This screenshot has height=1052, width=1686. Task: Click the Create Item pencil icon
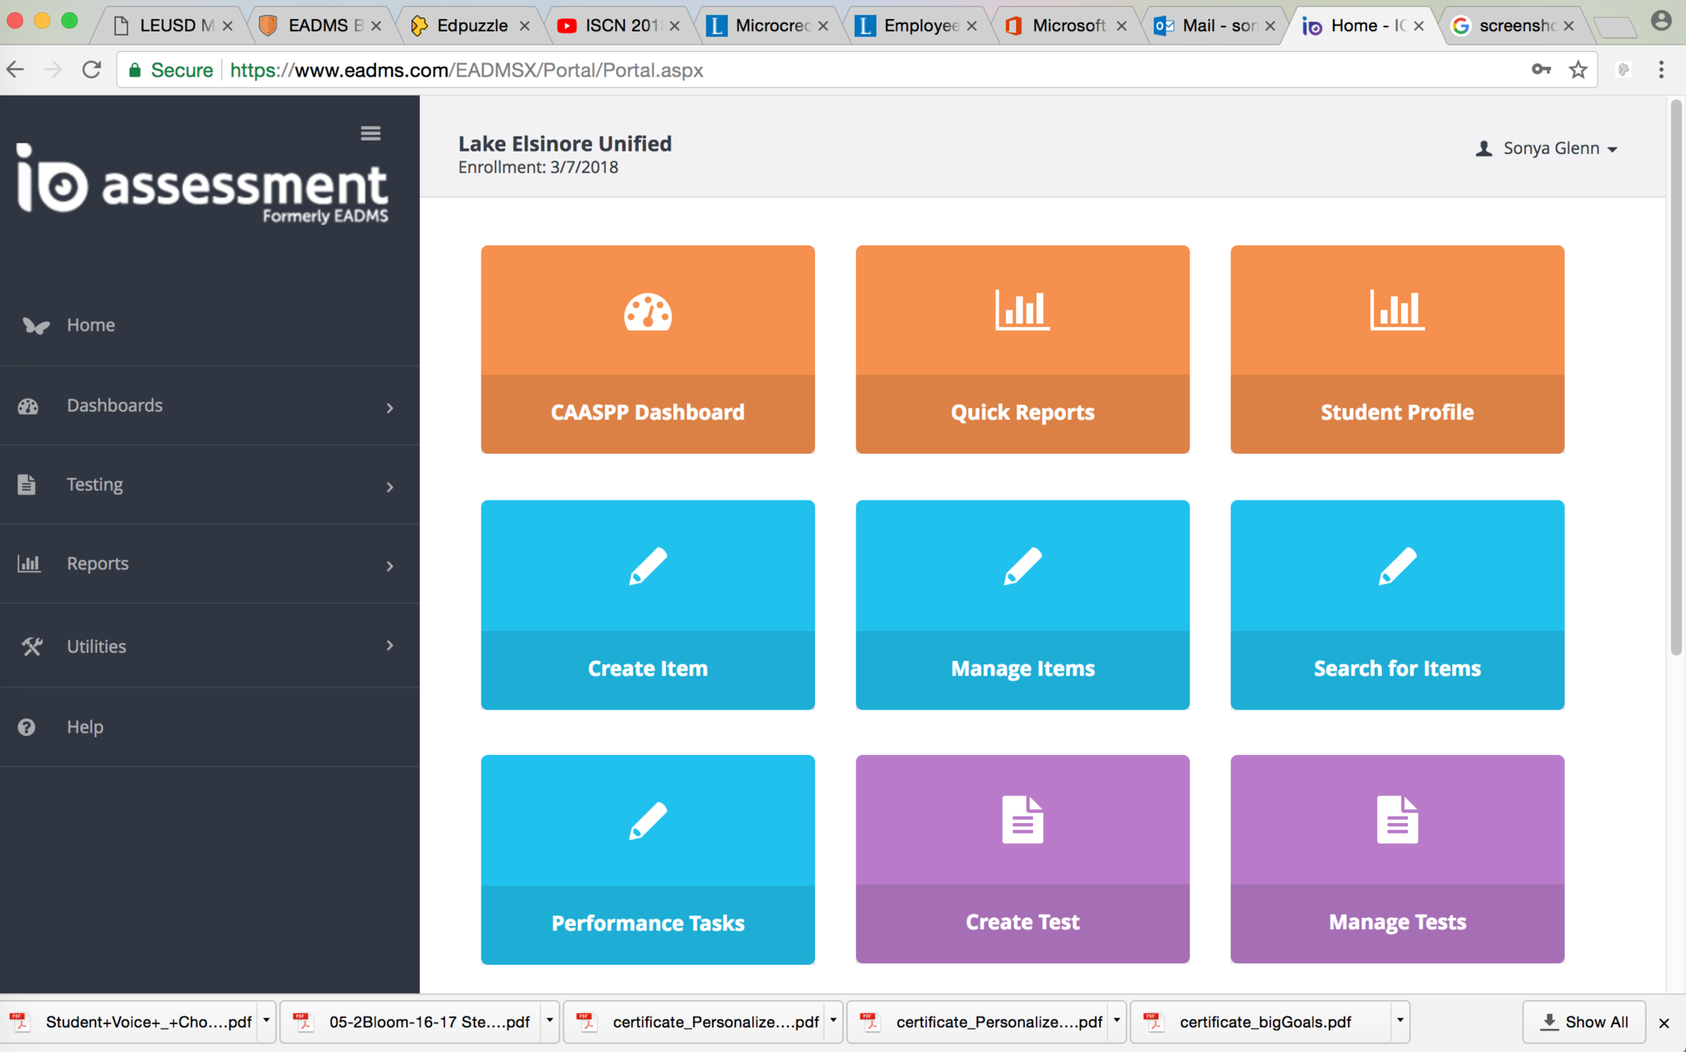coord(648,566)
